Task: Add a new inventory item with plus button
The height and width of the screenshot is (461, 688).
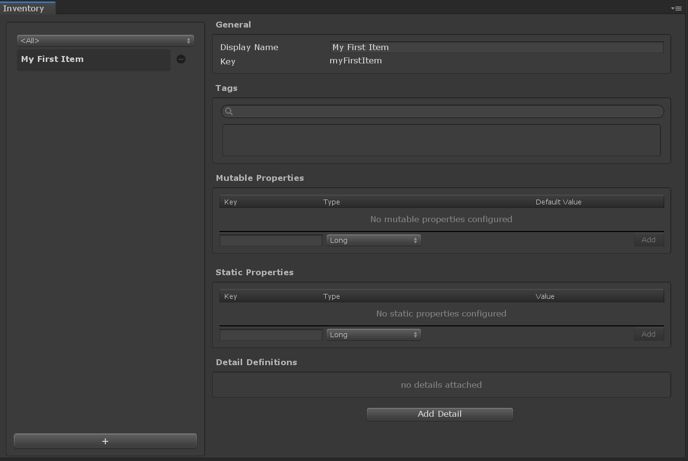Action: [x=105, y=441]
